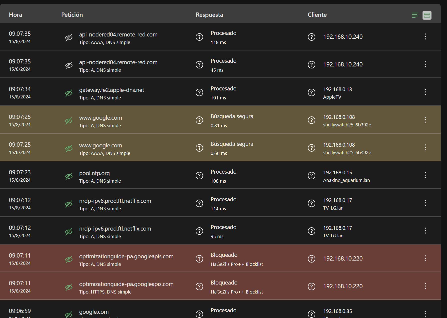The image size is (447, 318).
Task: Click the Petición column header
Action: coord(72,15)
